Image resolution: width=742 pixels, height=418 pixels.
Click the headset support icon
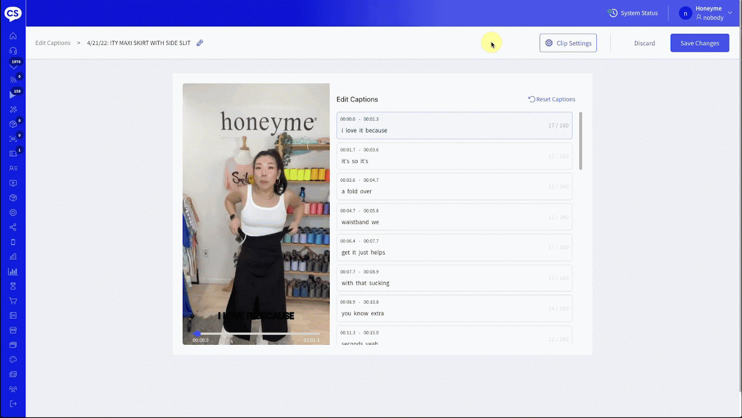point(13,51)
